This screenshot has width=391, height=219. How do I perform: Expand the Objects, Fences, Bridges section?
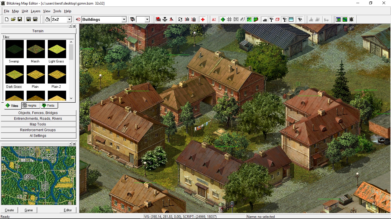tap(38, 113)
